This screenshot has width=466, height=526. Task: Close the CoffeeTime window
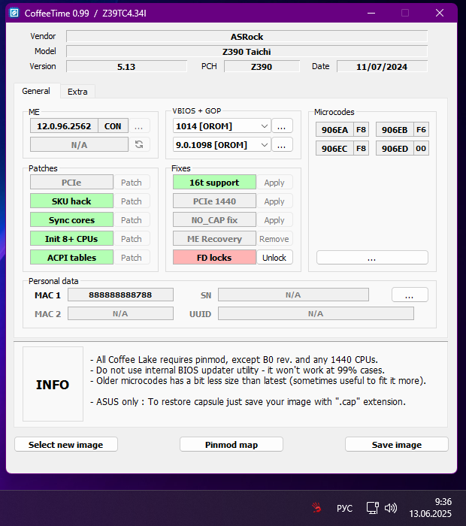pos(440,13)
